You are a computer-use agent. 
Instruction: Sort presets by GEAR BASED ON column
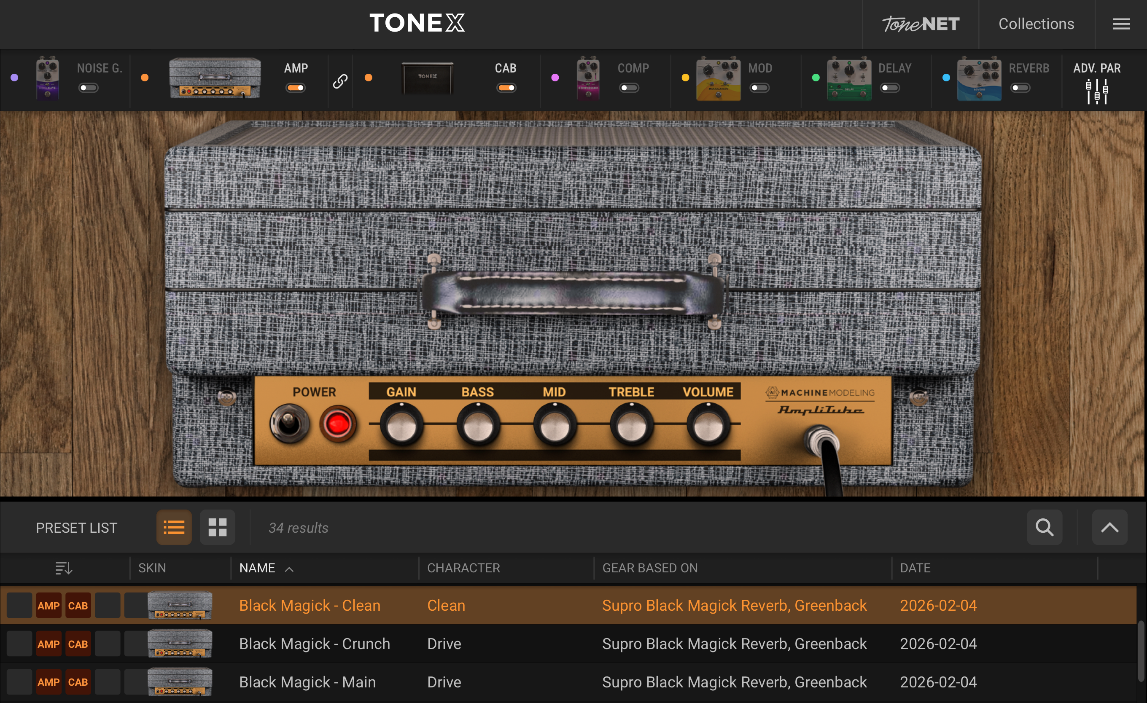coord(650,568)
